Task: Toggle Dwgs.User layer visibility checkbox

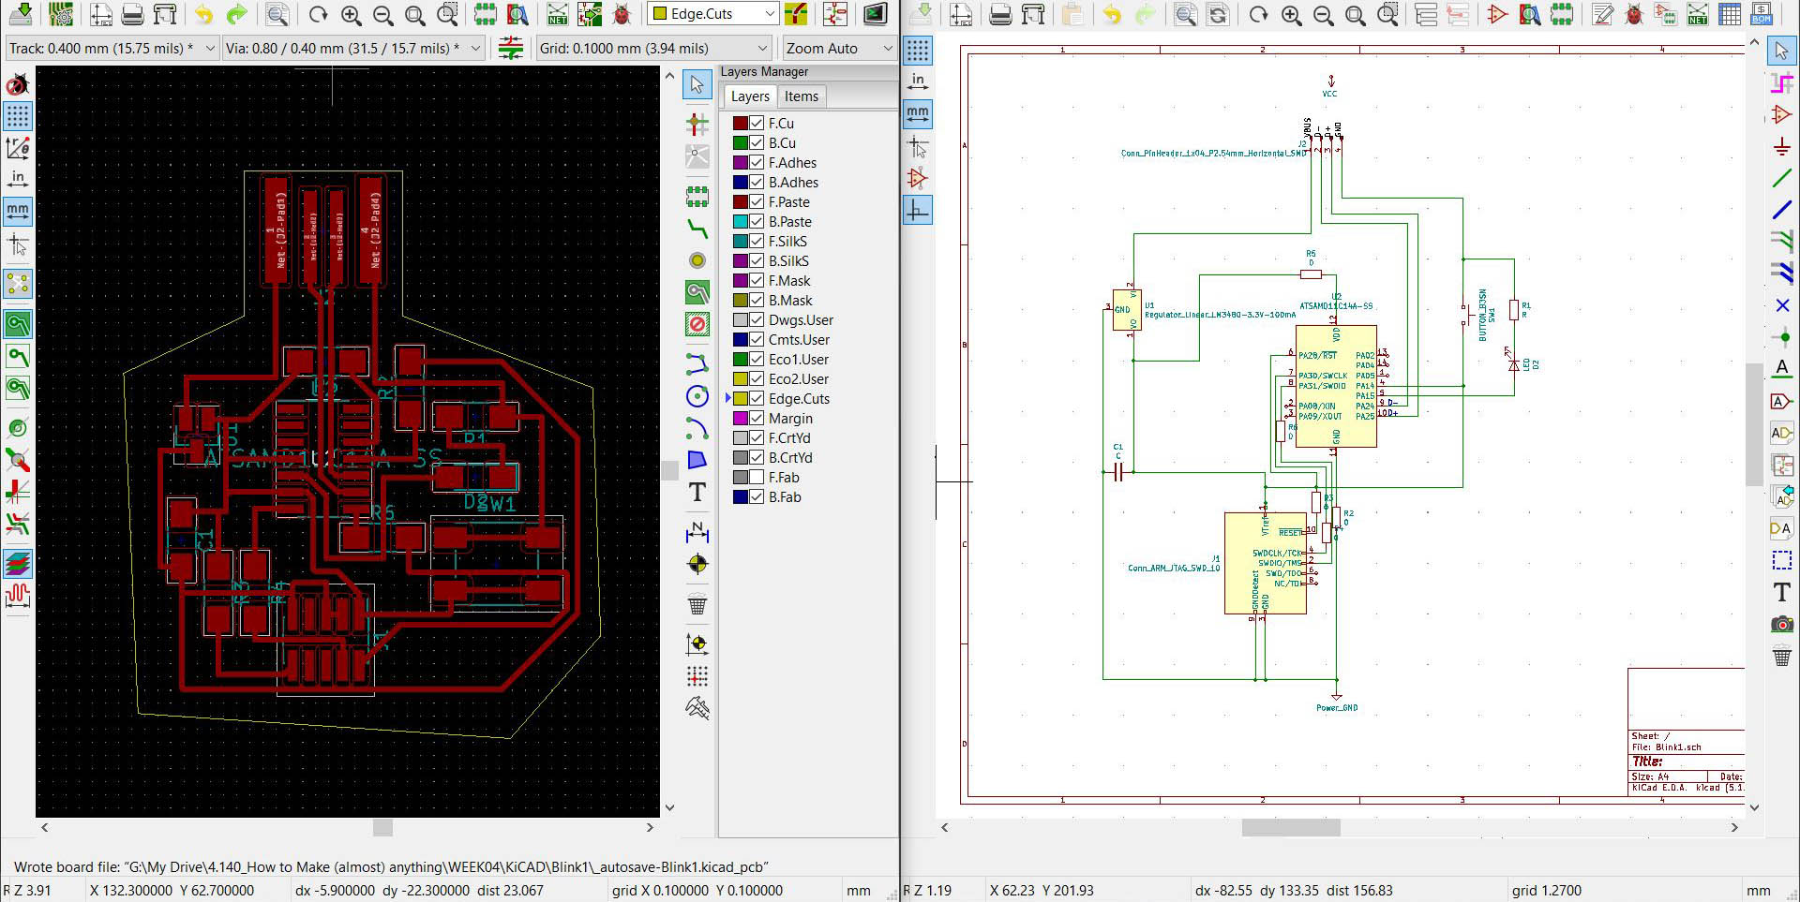Action: pos(757,319)
